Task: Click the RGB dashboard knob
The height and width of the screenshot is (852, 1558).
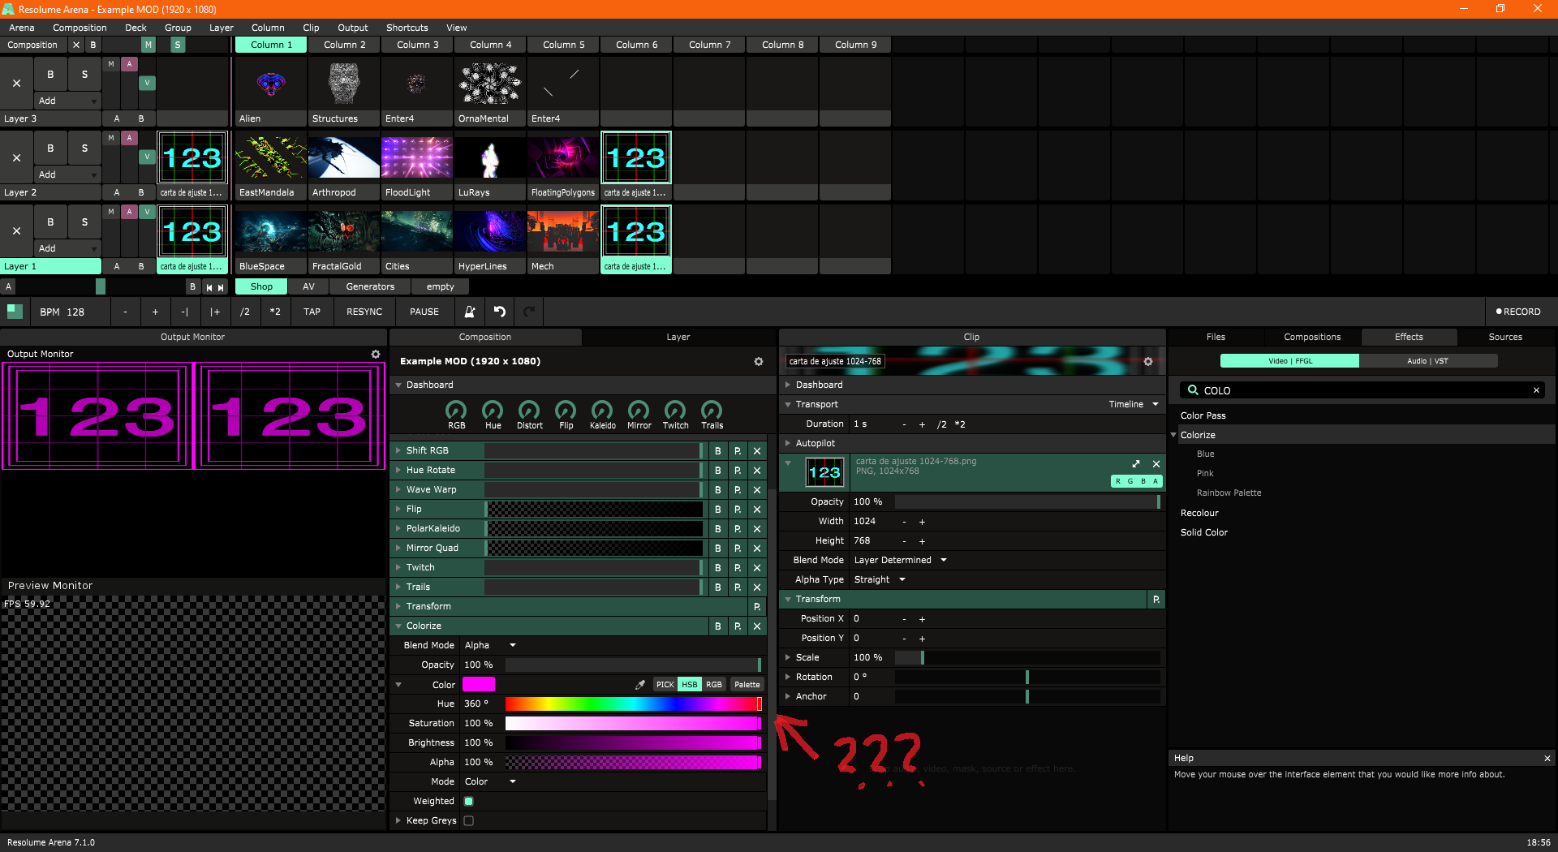Action: 457,411
